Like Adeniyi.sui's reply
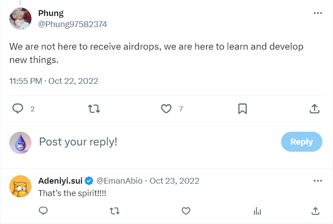Image resolution: width=333 pixels, height=224 pixels. coord(186,211)
